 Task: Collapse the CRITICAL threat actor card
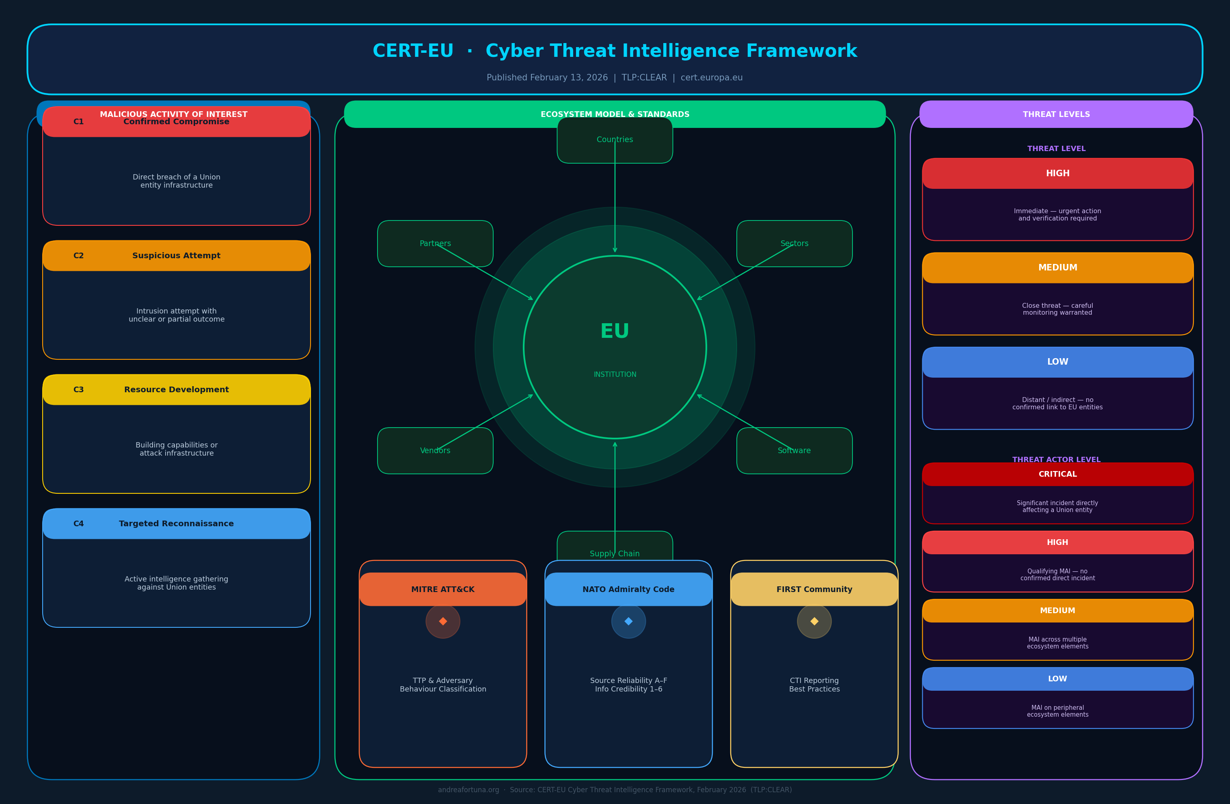point(1057,474)
